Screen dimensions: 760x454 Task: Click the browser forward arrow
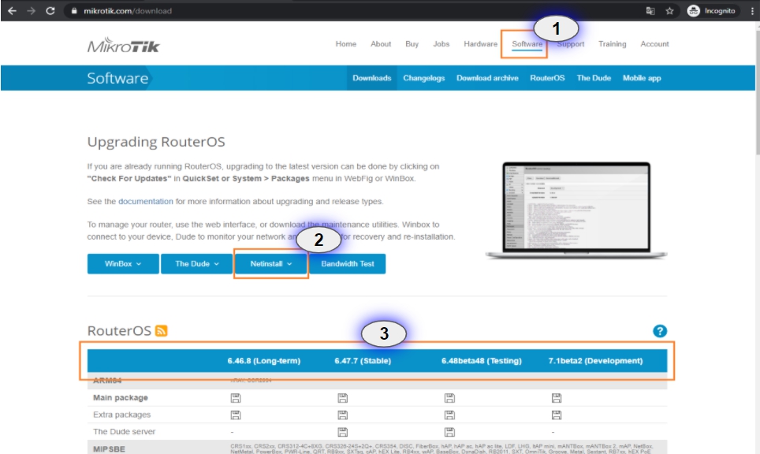click(31, 11)
